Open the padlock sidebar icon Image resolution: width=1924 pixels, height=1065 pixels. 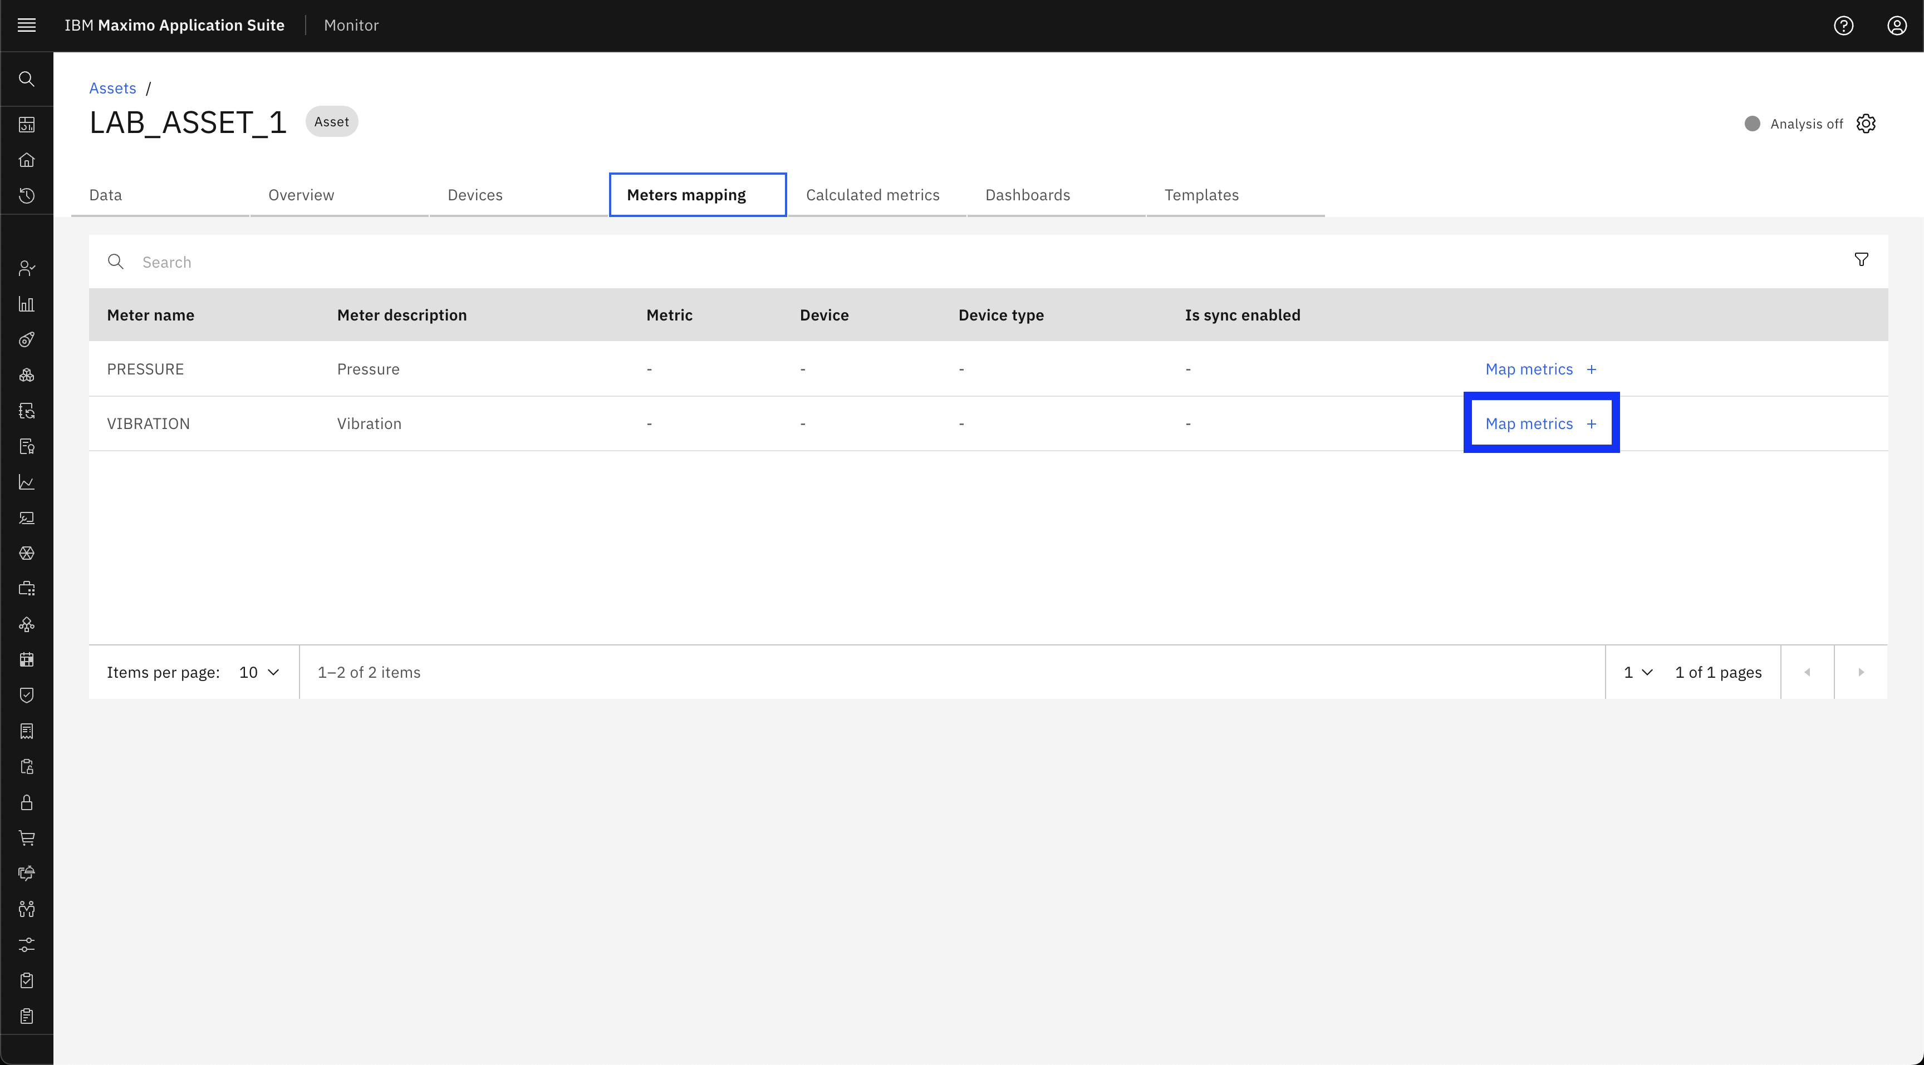click(x=27, y=802)
